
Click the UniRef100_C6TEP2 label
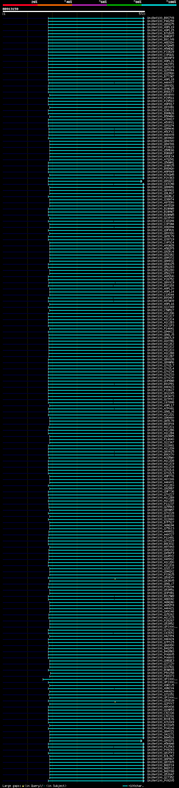pos(161,633)
